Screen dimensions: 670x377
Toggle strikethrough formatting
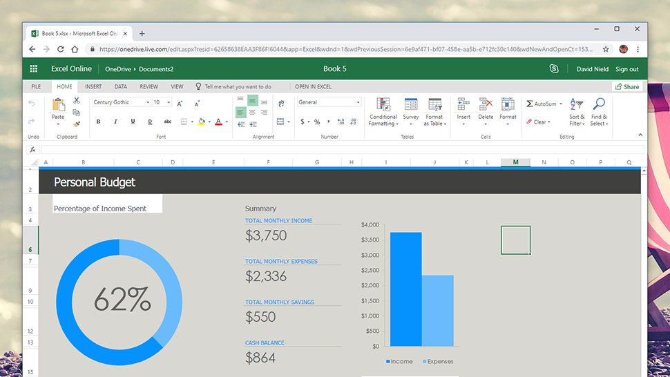point(167,122)
